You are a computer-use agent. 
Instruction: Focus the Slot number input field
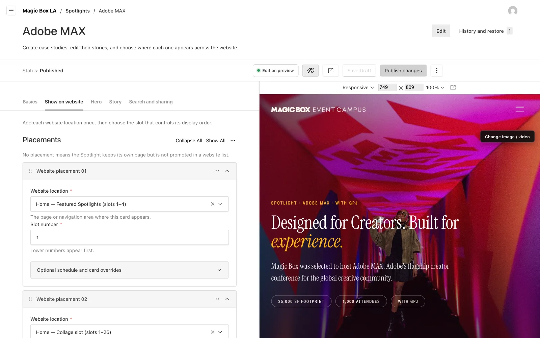click(x=130, y=238)
